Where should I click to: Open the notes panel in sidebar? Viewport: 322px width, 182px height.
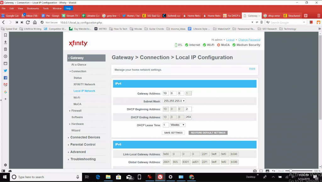6,49
